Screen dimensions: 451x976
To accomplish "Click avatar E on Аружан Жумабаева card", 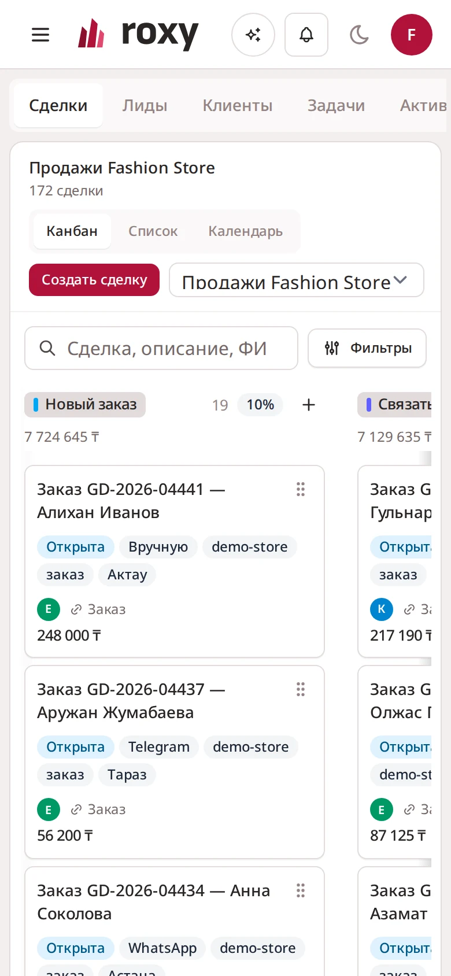I will coord(49,809).
